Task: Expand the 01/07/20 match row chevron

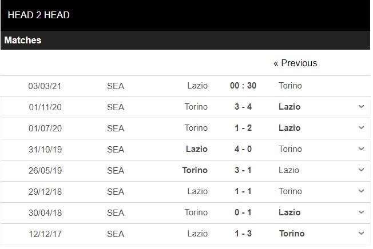Action: click(361, 128)
